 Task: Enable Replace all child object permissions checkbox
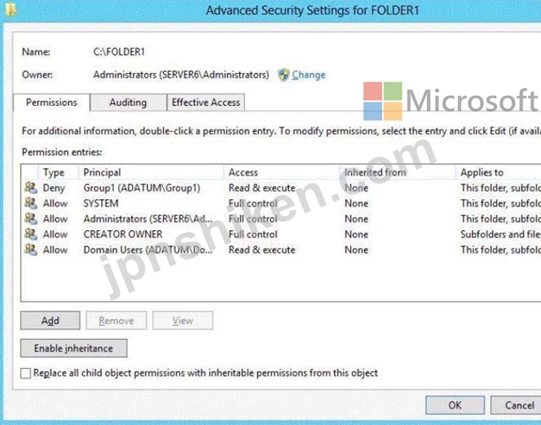click(x=26, y=373)
